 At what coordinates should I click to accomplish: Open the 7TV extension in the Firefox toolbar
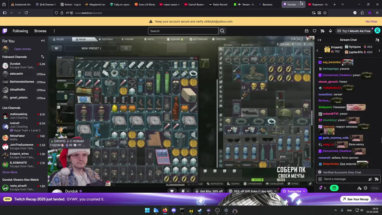370,13
